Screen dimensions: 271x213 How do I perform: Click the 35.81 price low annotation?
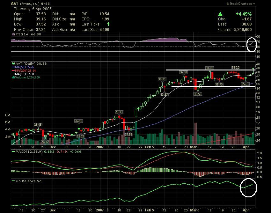(x=245, y=84)
